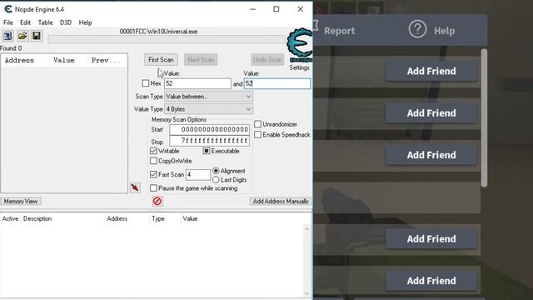
Task: Click the Help label in game menu
Action: click(444, 31)
